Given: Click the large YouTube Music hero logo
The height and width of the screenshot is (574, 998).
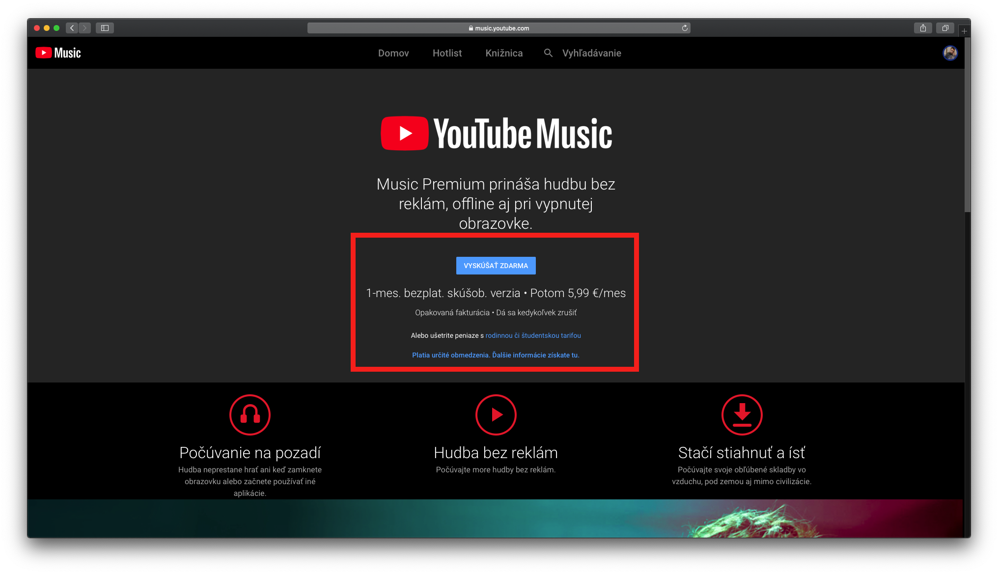Looking at the screenshot, I should tap(496, 133).
